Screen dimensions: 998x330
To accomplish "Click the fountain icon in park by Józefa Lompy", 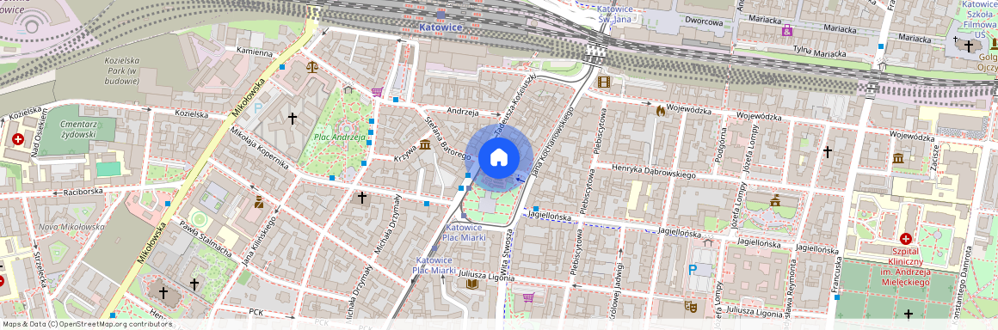I will click(x=775, y=201).
